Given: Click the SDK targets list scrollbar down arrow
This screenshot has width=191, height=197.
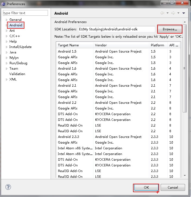Looking at the screenshot, I should pyautogui.click(x=184, y=175).
